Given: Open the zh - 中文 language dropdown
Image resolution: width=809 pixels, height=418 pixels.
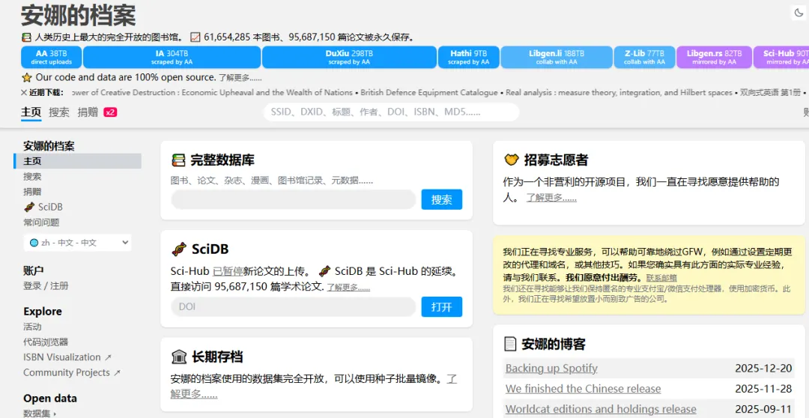Looking at the screenshot, I should coord(77,243).
